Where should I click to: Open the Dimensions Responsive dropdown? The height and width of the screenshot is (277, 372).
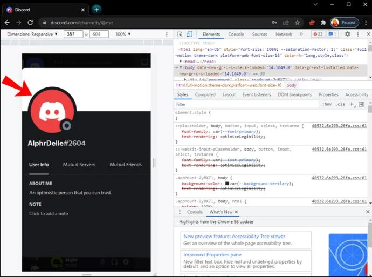pos(32,34)
